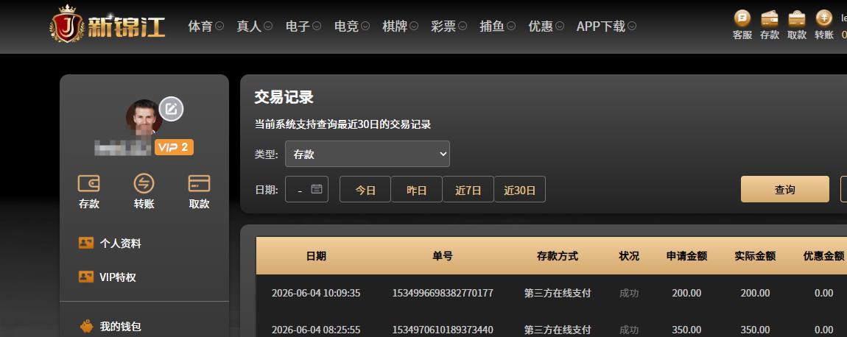The image size is (847, 337).
Task: Open 我的钱包 in the sidebar
Action: 121,327
